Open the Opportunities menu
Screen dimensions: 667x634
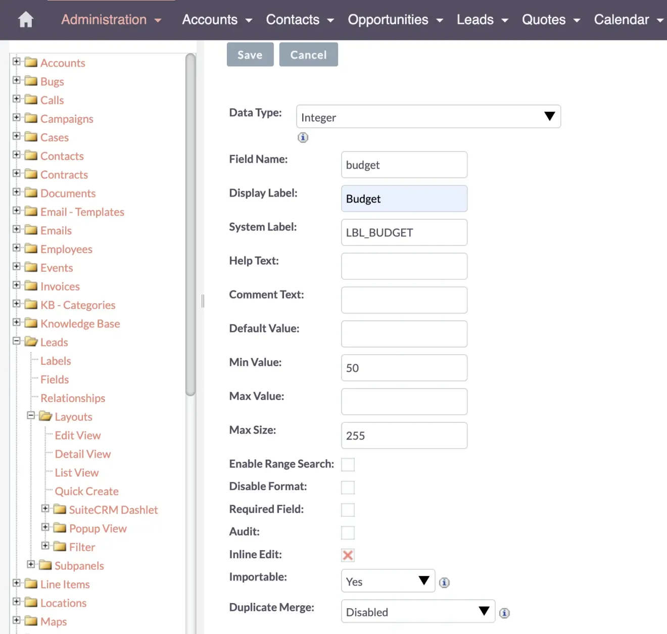tap(389, 20)
